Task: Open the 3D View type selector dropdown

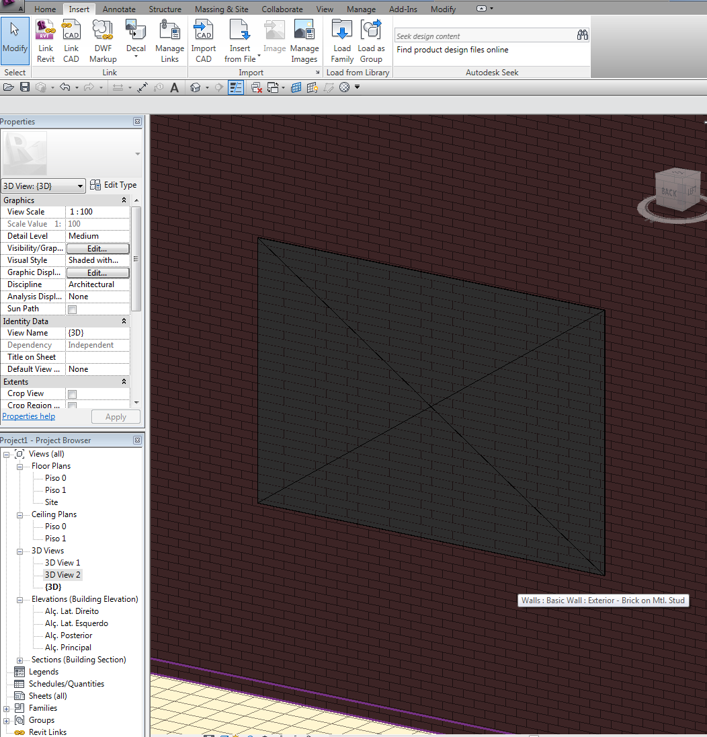Action: [x=43, y=186]
